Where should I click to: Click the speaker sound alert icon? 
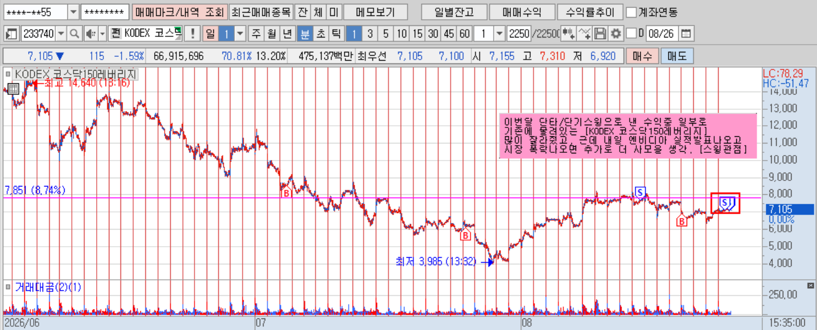(90, 34)
